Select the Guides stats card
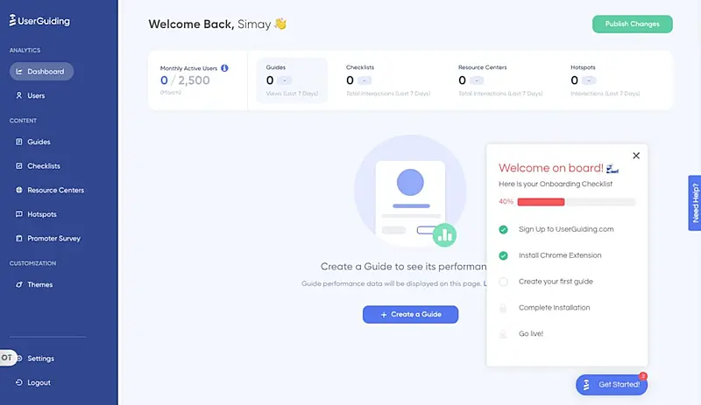The image size is (701, 405). [x=292, y=80]
